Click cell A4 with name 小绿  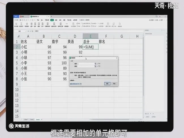tap(28, 58)
